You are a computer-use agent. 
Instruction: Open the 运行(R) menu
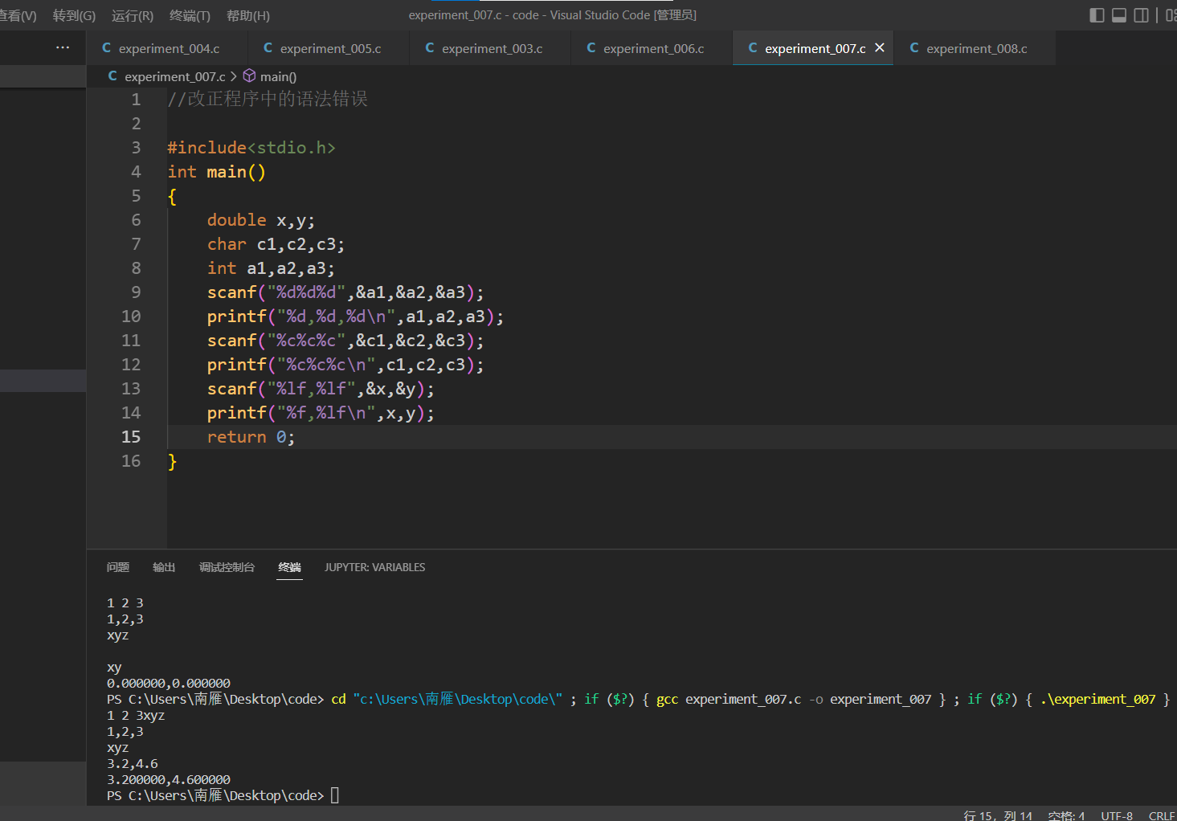tap(132, 15)
